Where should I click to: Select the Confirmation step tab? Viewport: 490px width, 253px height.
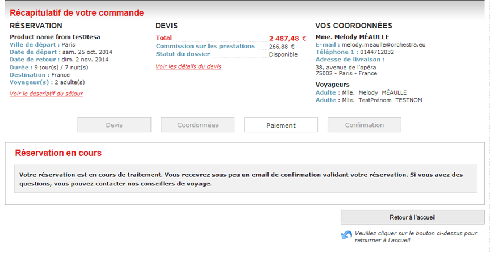[364, 125]
